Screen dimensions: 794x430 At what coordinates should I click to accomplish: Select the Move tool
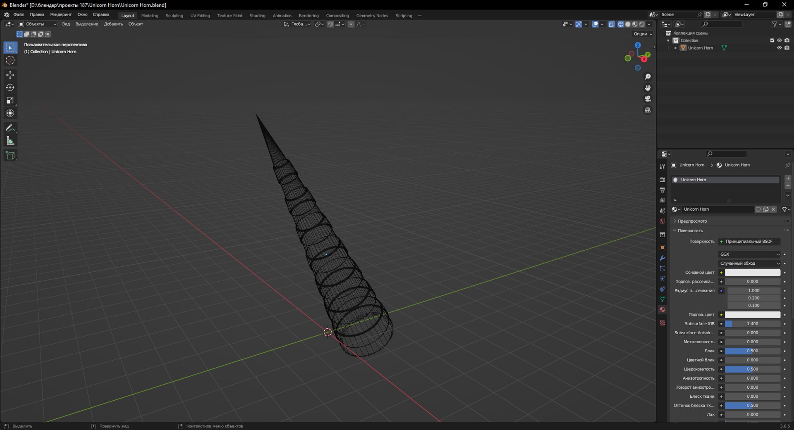click(x=10, y=75)
